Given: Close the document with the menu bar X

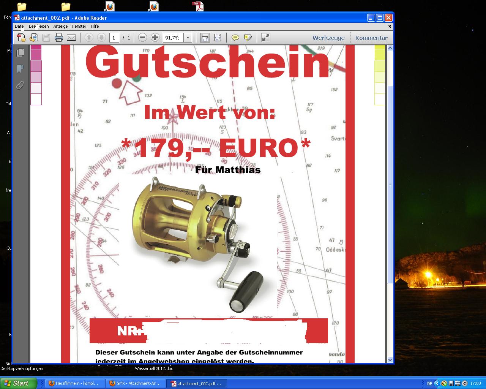Looking at the screenshot, I should (390, 27).
